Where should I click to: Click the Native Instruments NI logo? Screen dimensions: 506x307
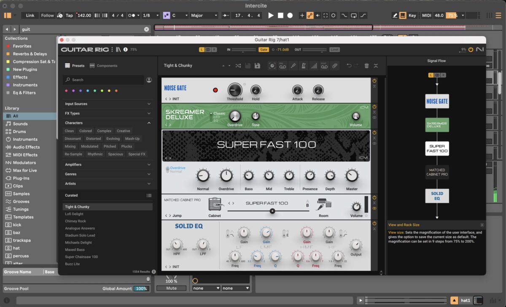pos(480,49)
